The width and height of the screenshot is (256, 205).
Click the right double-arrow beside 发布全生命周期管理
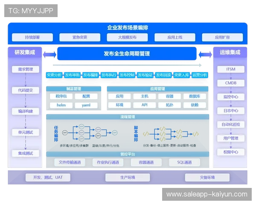click(204, 54)
